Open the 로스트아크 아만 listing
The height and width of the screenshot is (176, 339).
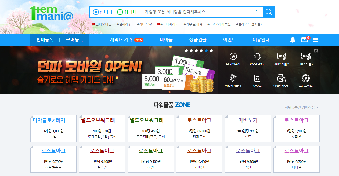(151, 159)
